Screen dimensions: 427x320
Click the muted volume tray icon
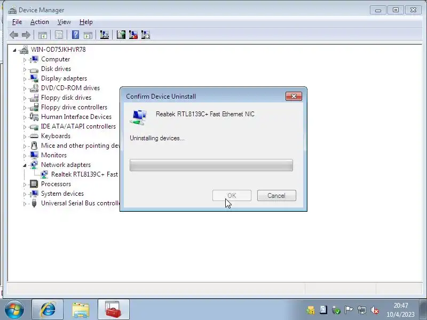[375, 310]
